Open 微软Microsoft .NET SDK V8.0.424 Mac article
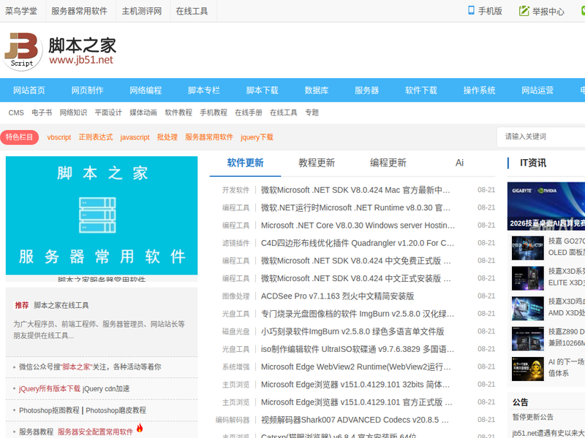Viewport: 585px width, 438px height. click(355, 190)
